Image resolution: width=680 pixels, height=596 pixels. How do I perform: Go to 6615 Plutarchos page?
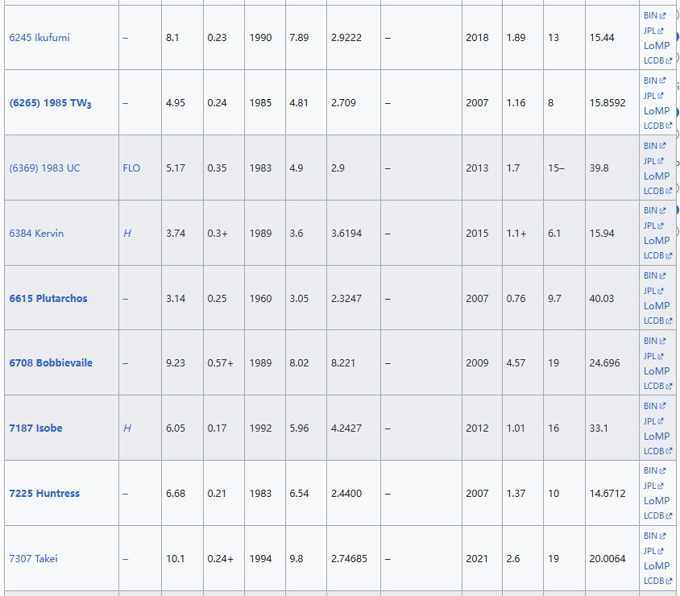[48, 298]
